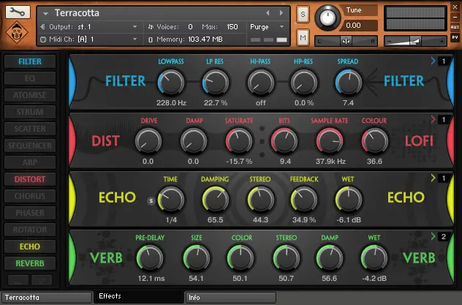Expand the FILTER row preset arrow
The height and width of the screenshot is (305, 462).
[433, 61]
